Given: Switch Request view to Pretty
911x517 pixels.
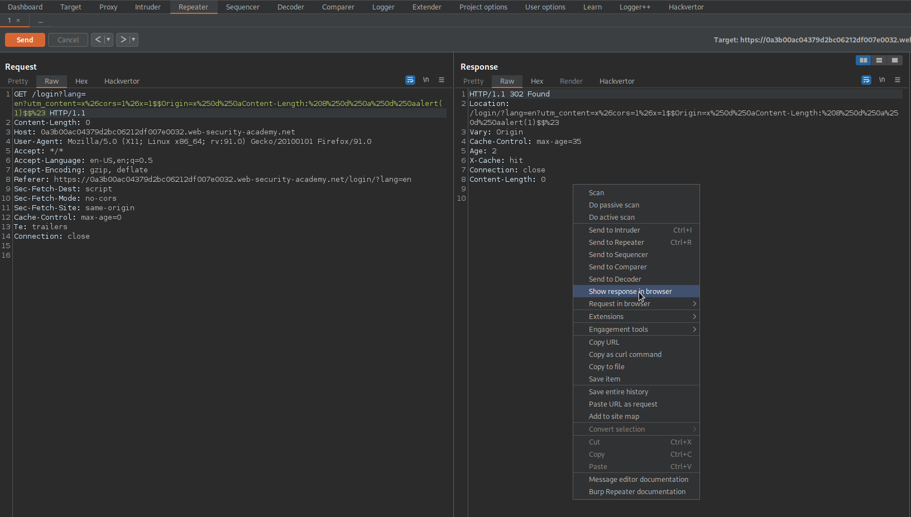Looking at the screenshot, I should [x=18, y=81].
